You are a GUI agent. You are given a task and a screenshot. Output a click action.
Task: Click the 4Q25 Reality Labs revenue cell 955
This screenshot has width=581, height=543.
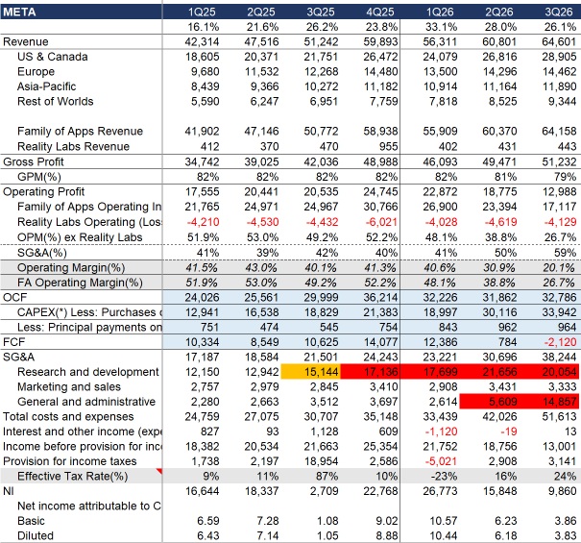[388, 146]
